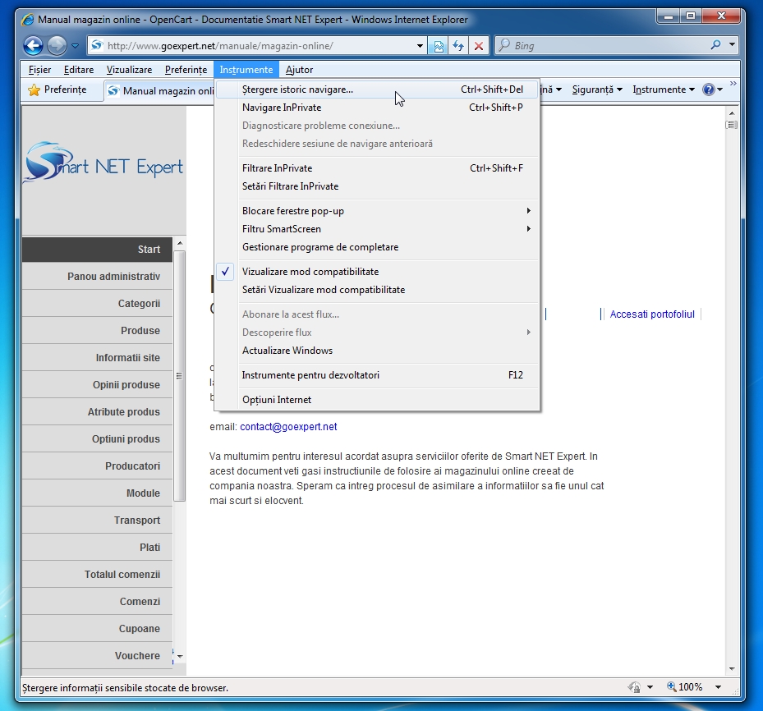Click the Refresh page icon
Screen dimensions: 763x711
tap(459, 46)
